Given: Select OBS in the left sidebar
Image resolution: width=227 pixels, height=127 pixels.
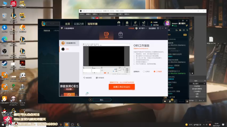Looking at the screenshot, I should click(69, 49).
